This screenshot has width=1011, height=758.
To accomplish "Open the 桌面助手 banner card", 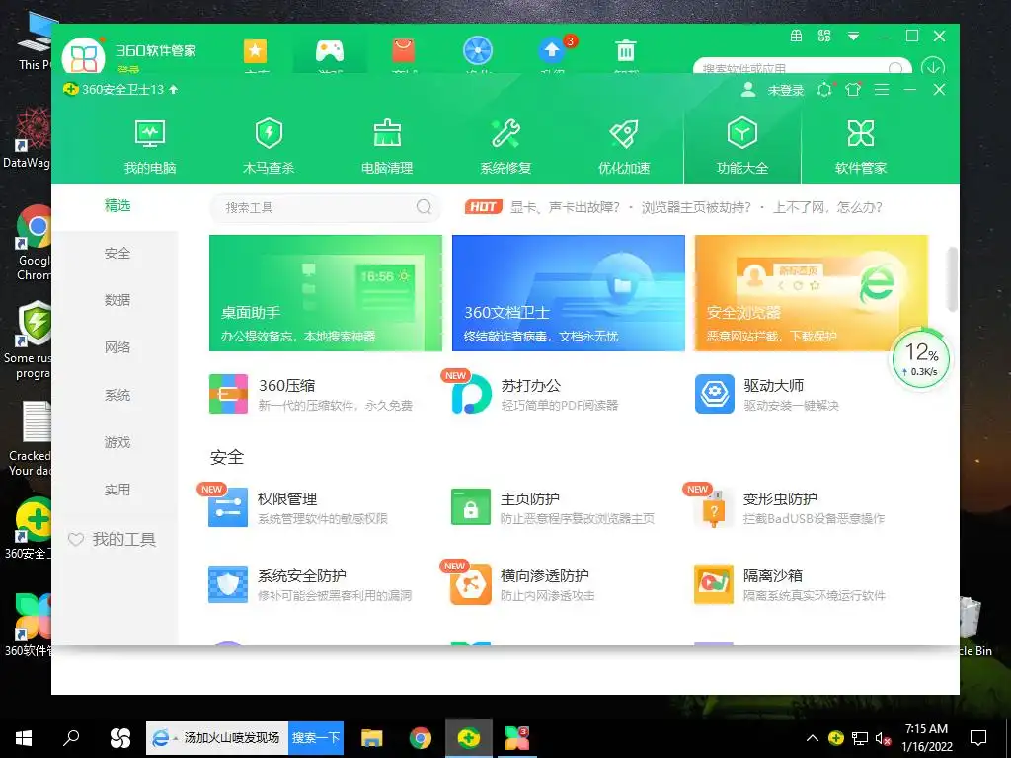I will pos(326,293).
